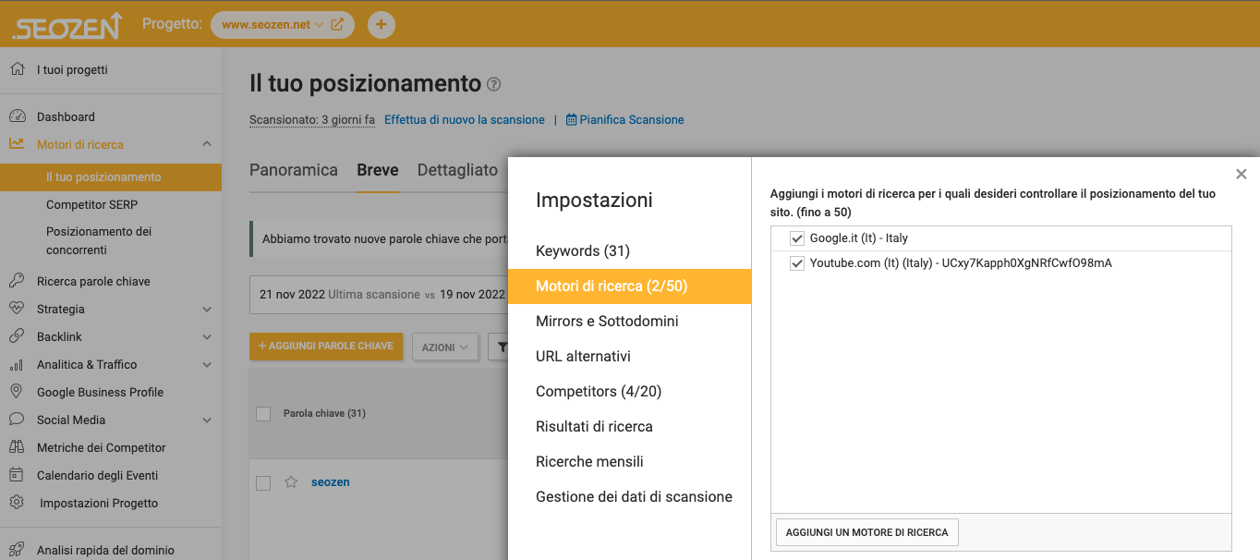Select Motori di ricerca (2/50) settings

pos(630,286)
